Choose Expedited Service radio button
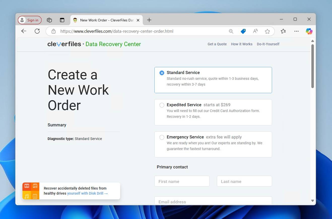 [162, 105]
